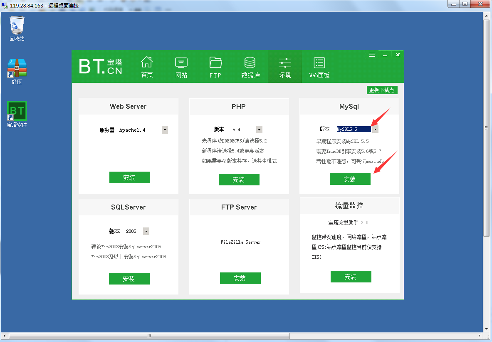Image resolution: width=492 pixels, height=342 pixels.
Task: Open the 数据库 database icon
Action: coord(250,67)
